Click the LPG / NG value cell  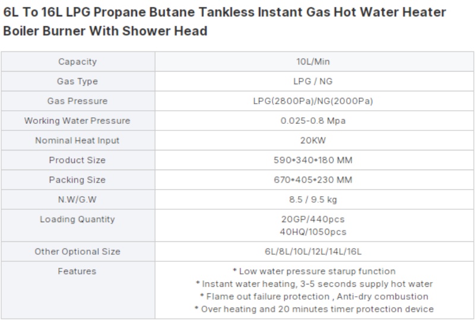tap(314, 81)
